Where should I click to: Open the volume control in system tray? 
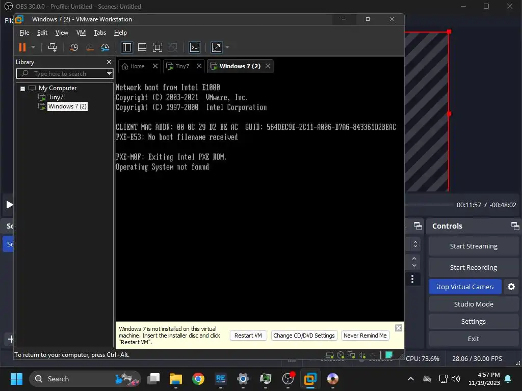(x=456, y=379)
